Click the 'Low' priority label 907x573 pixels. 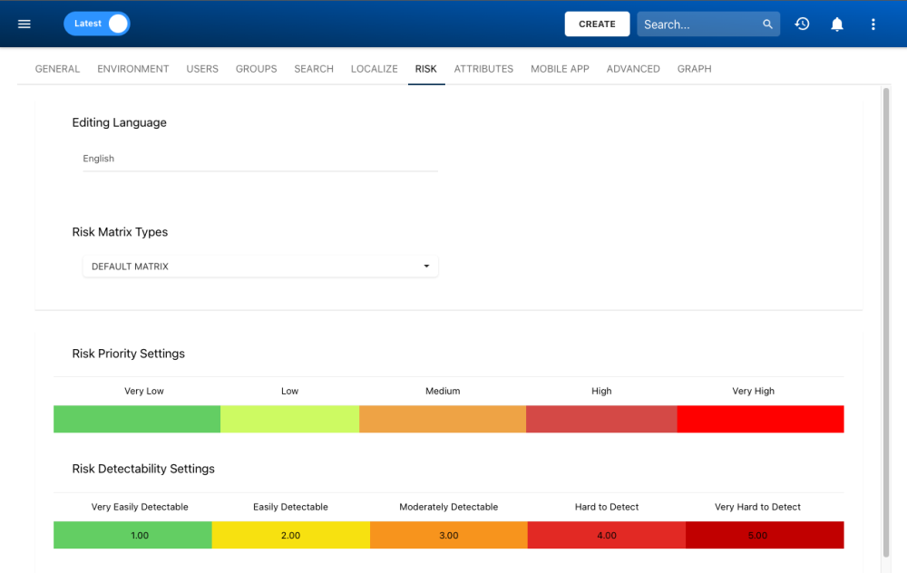click(x=290, y=391)
